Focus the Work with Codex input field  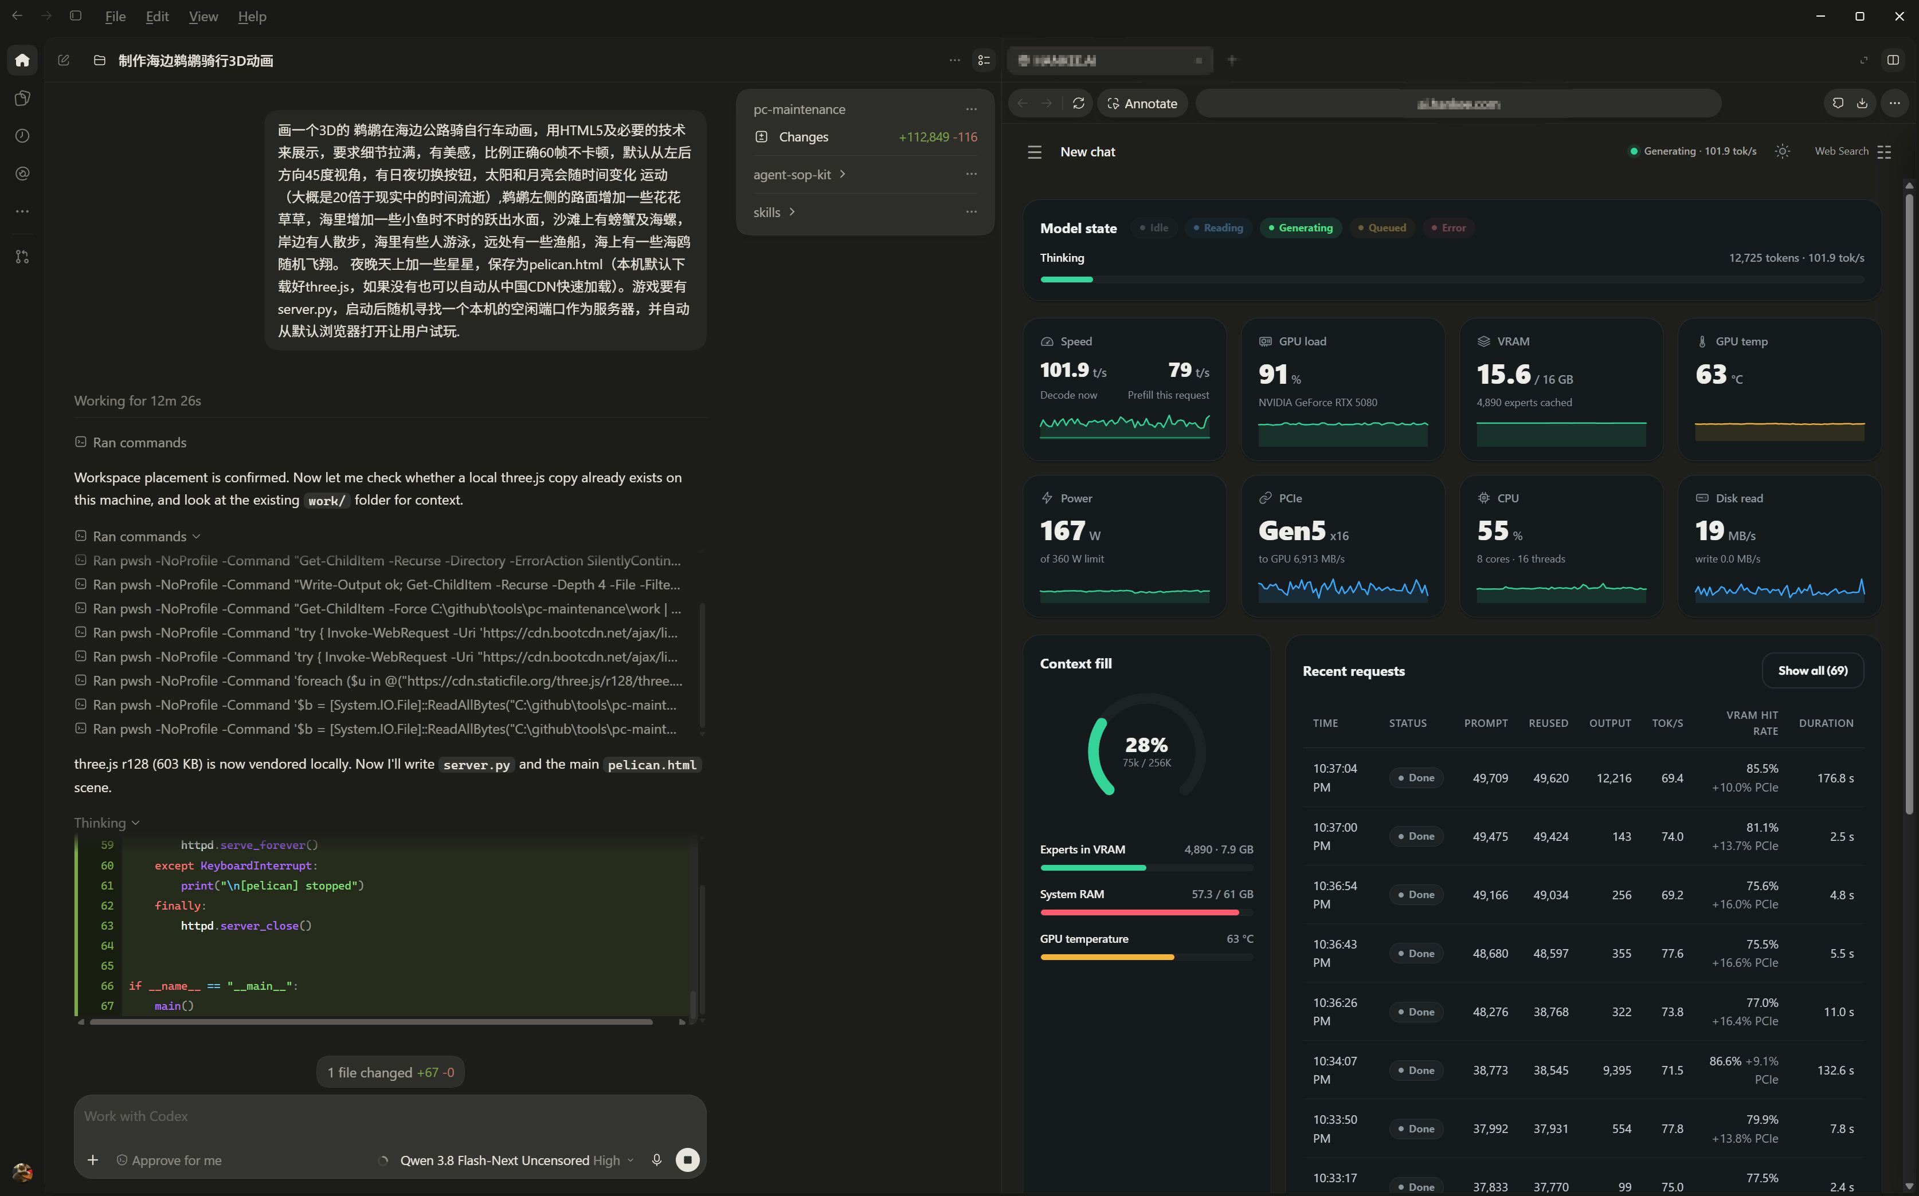[x=389, y=1116]
